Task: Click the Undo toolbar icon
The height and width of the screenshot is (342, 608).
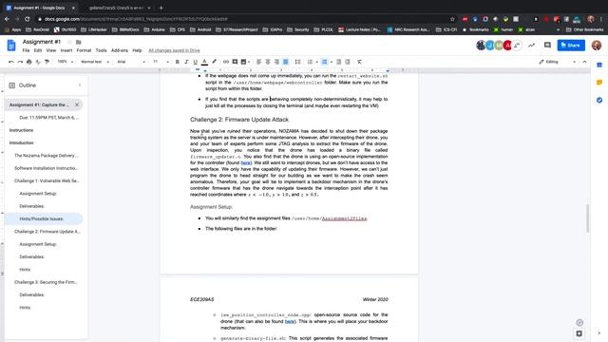Action: click(10, 62)
